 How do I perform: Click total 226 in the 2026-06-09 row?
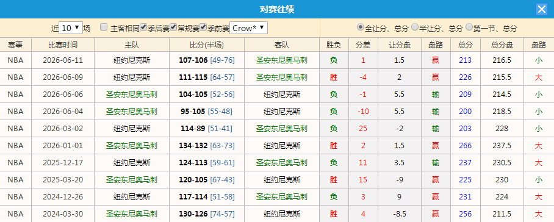pyautogui.click(x=466, y=77)
